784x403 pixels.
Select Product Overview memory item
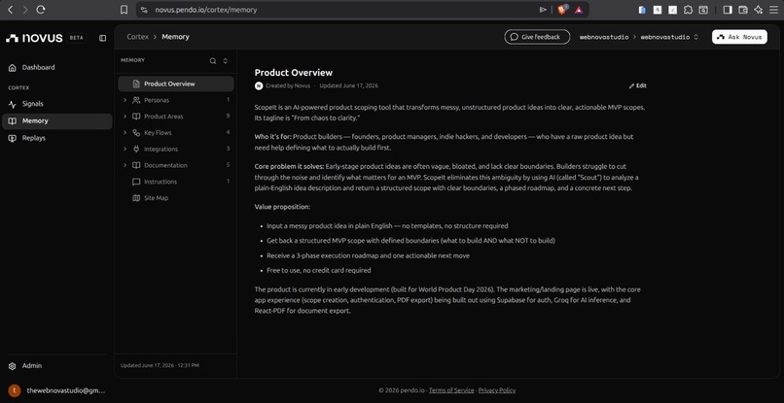click(176, 84)
